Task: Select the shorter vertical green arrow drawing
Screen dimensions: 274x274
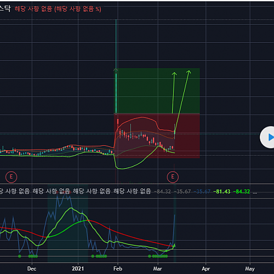Action: click(173, 93)
